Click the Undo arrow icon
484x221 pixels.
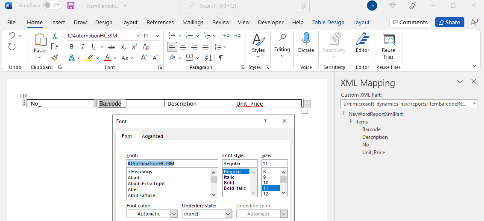(x=12, y=36)
